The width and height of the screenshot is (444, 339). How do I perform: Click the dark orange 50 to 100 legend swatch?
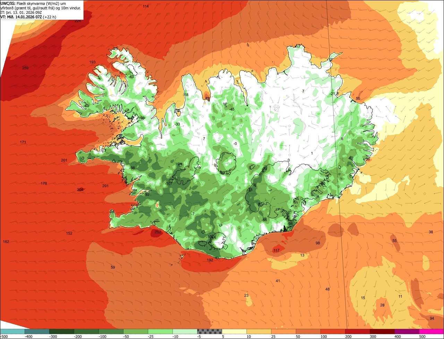[x=308, y=331]
